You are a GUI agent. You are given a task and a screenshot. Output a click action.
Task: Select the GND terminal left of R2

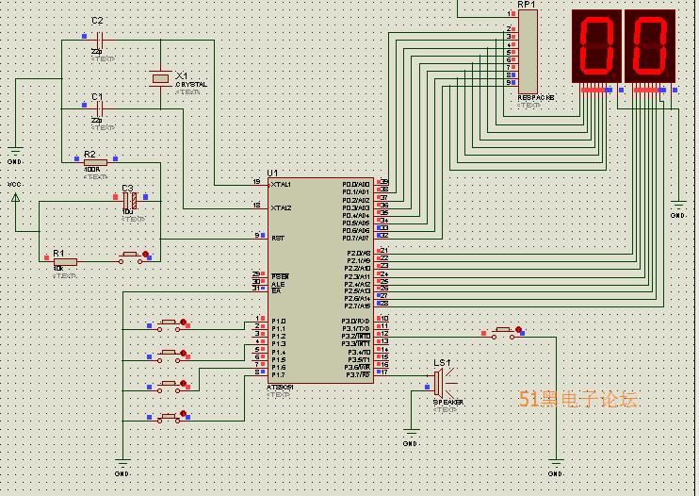(x=16, y=150)
